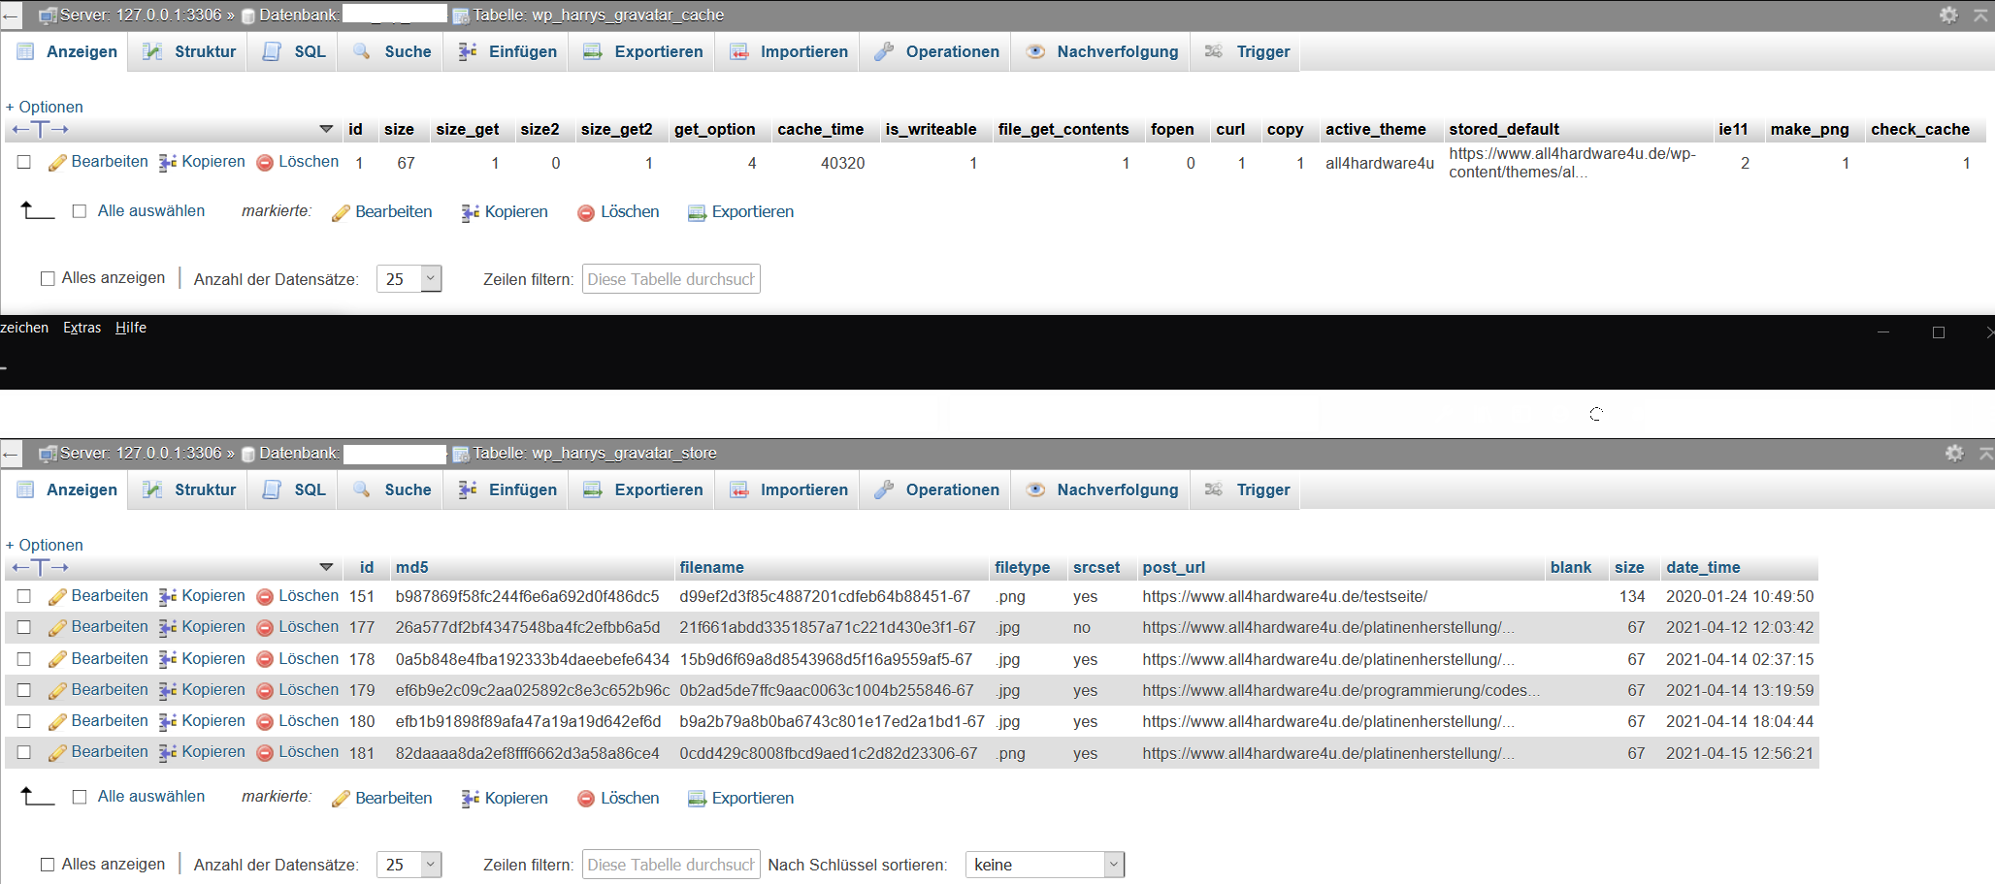1995x884 pixels.
Task: Click full-texts toggle arrows in gravatar_store header
Action: point(40,567)
